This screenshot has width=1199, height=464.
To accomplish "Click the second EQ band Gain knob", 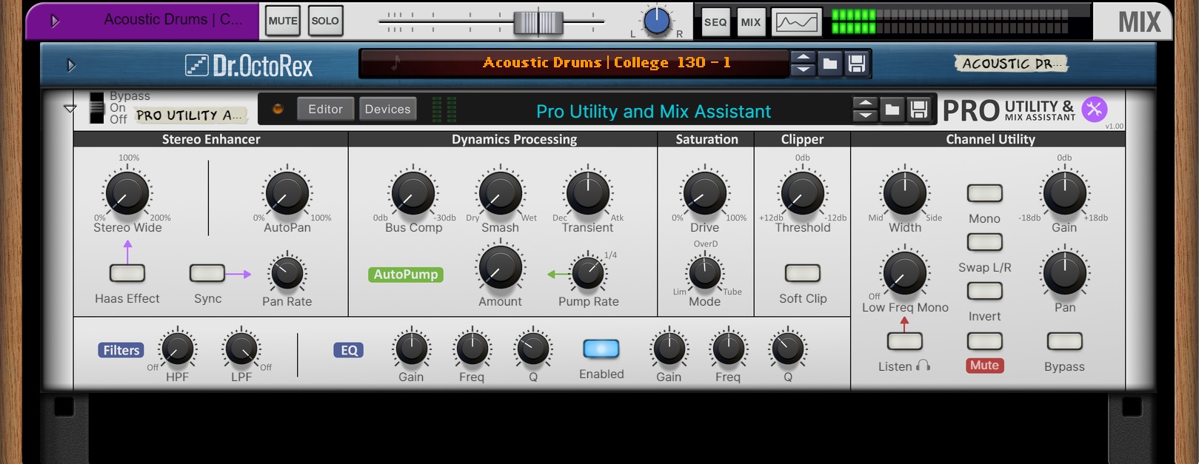I will (669, 349).
